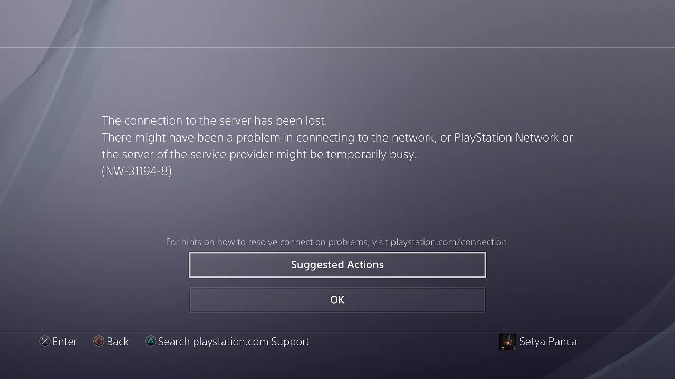Click the cross button icon beside Enter
The height and width of the screenshot is (379, 675).
pos(45,342)
